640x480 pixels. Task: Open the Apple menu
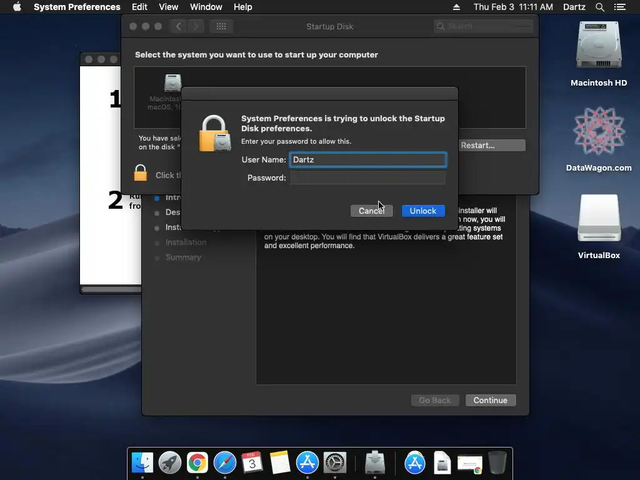17,7
